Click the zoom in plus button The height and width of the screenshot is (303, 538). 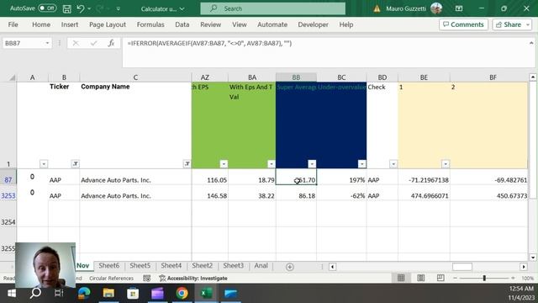[x=513, y=278]
